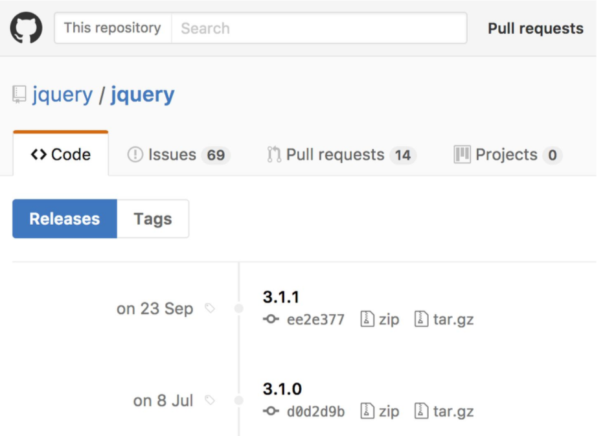Click inside the Search field
605x436 pixels.
(x=319, y=29)
